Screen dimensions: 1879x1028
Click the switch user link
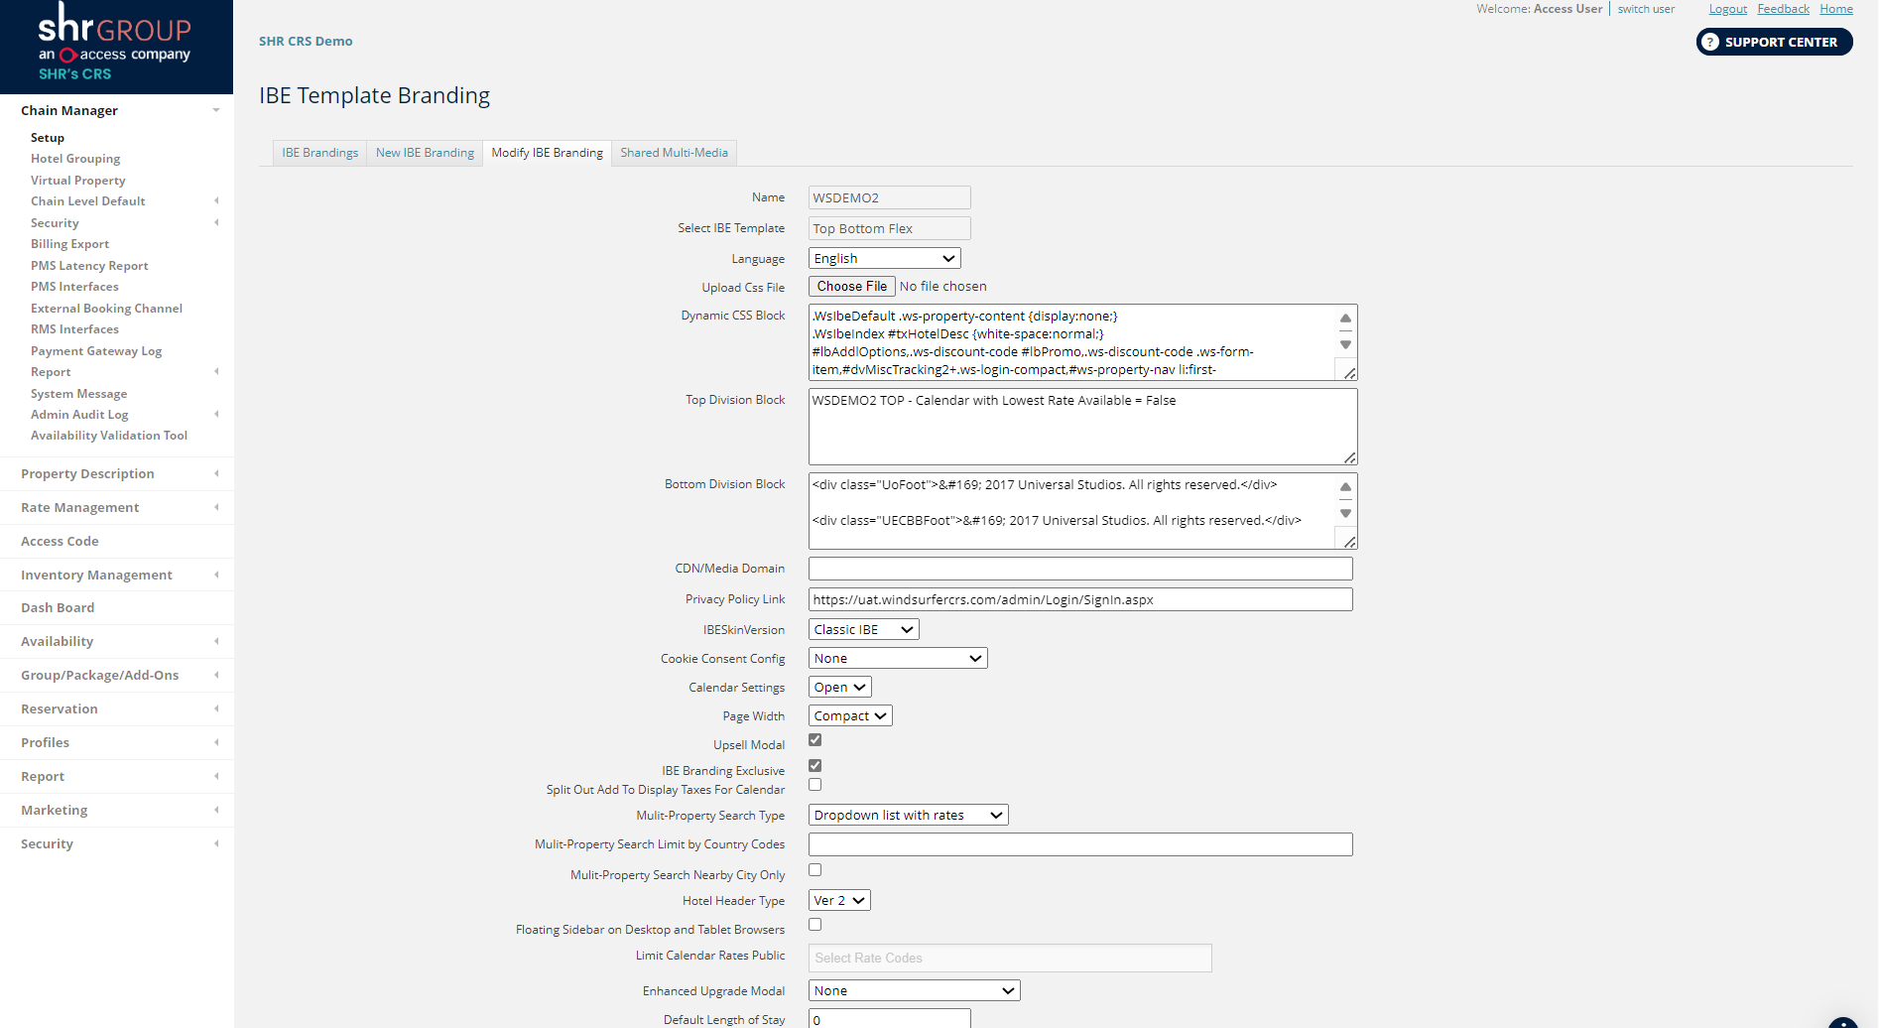[1646, 9]
